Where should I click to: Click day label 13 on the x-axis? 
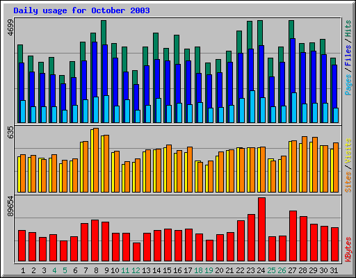tap(146, 270)
